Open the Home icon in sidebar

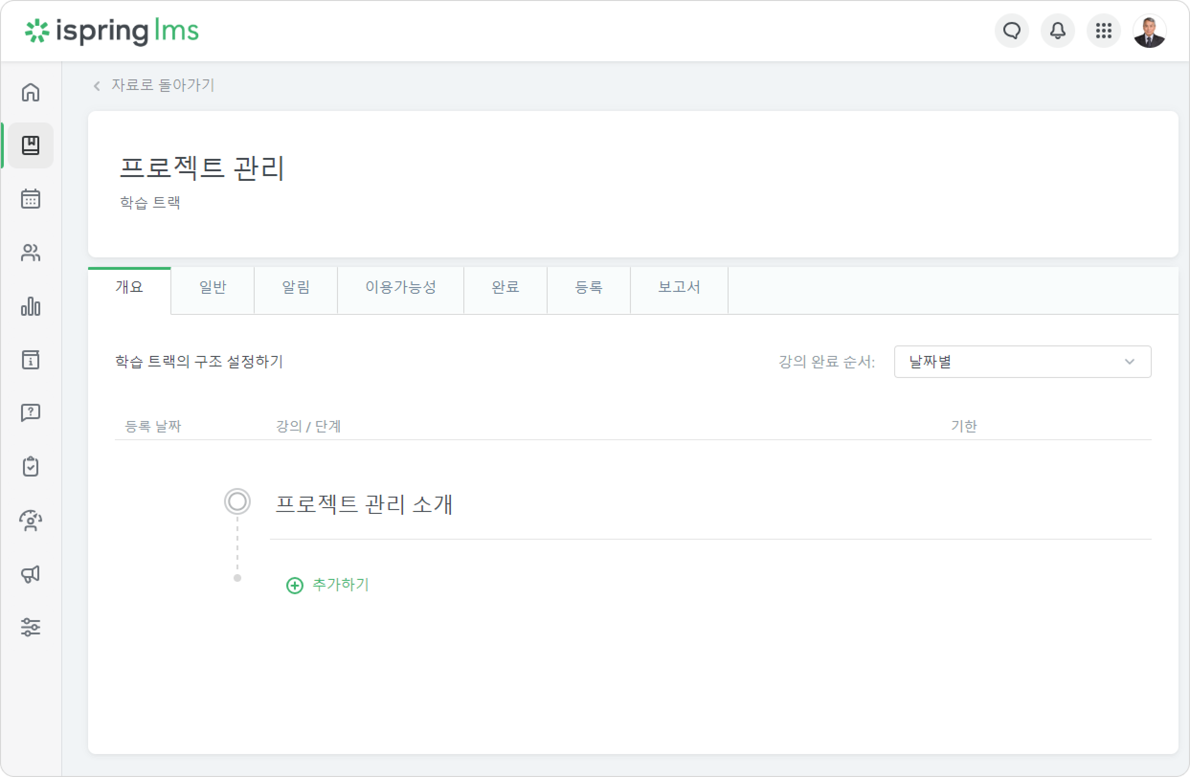tap(31, 92)
